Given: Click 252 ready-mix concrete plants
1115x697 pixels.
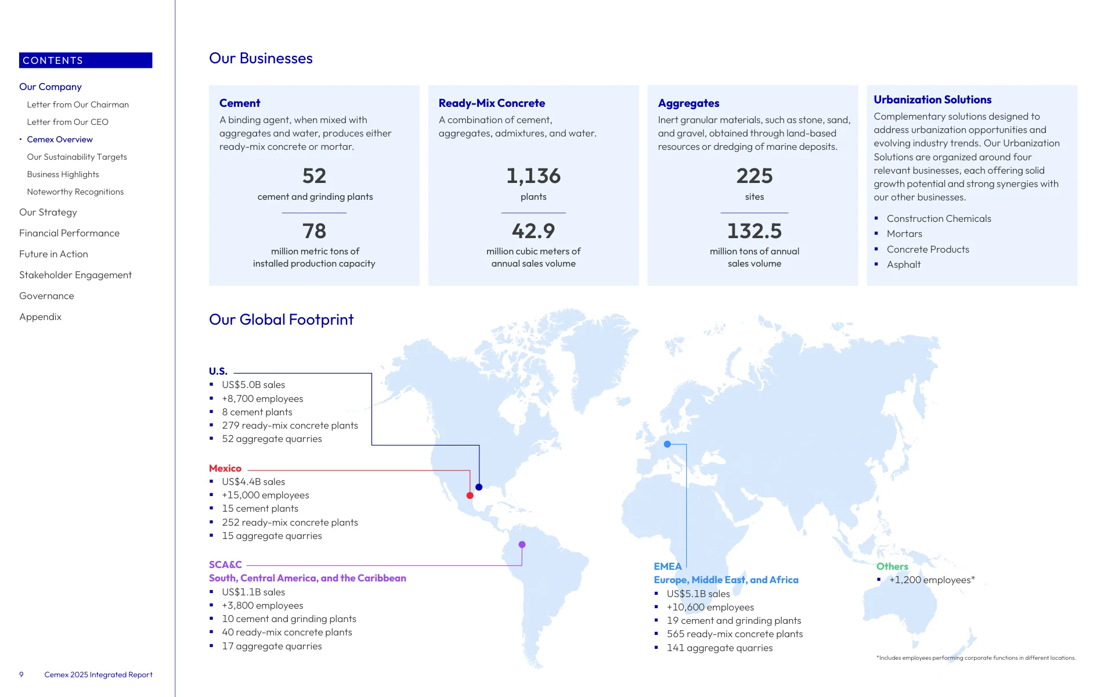Looking at the screenshot, I should pyautogui.click(x=290, y=523).
